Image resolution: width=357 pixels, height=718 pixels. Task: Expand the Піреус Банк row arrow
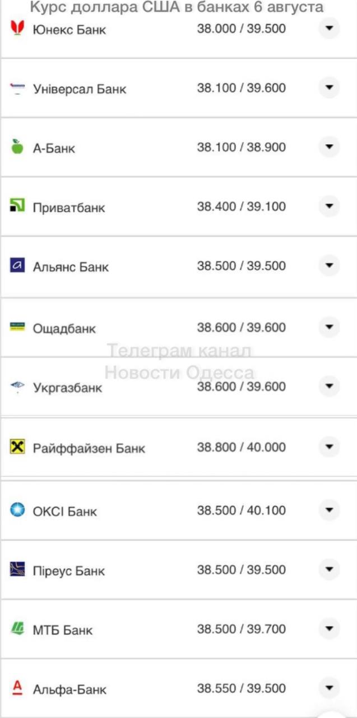tap(329, 570)
